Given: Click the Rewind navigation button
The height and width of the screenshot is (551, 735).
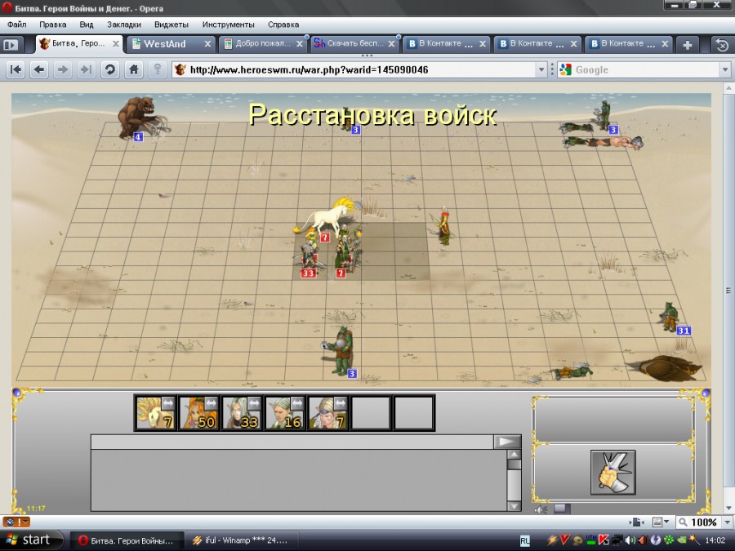Looking at the screenshot, I should pos(16,70).
